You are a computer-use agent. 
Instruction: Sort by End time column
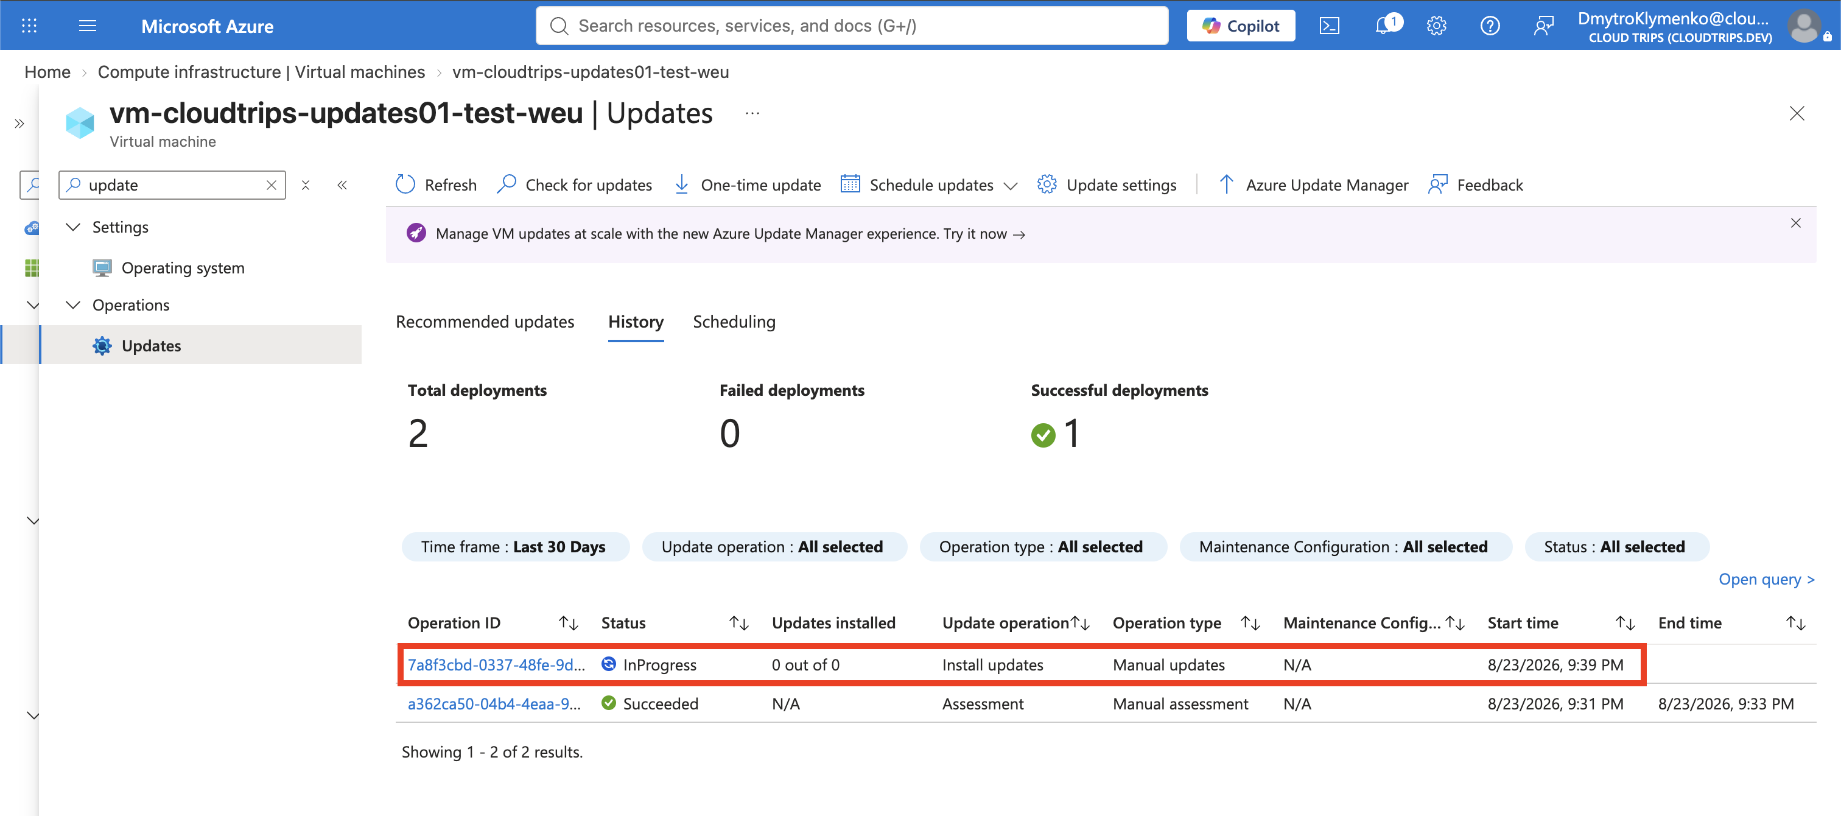point(1796,624)
